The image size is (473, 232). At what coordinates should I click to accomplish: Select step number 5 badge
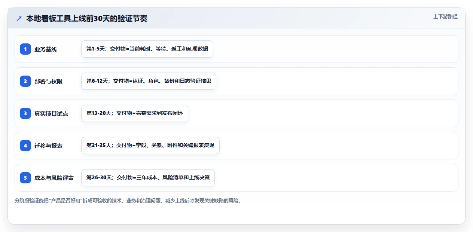click(x=25, y=178)
